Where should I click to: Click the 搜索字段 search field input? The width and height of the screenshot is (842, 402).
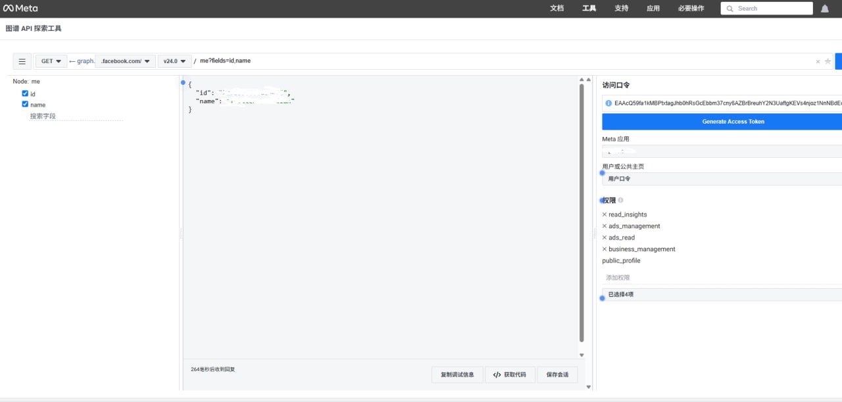(x=76, y=116)
